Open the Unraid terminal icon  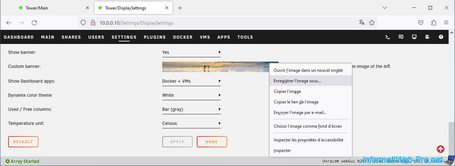tap(388, 37)
